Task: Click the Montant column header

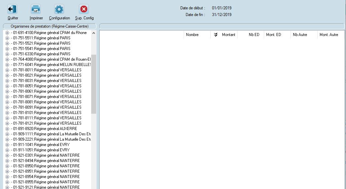Action: coord(228,35)
